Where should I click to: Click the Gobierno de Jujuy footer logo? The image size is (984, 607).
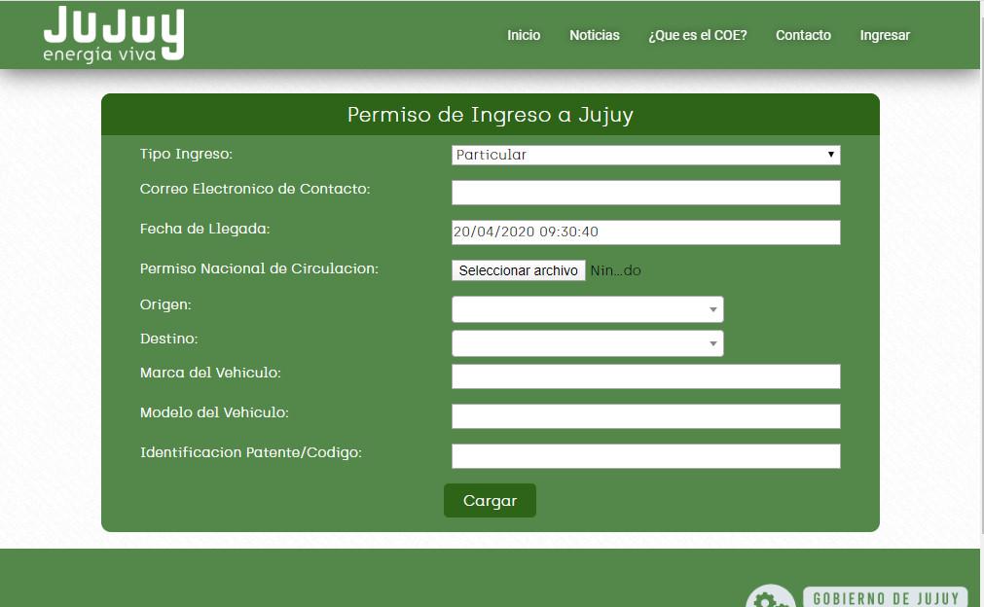coord(886,597)
